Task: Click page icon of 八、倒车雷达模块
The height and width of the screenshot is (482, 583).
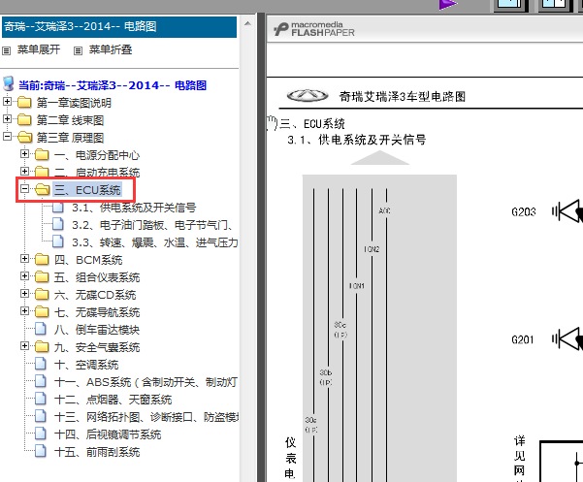Action: pos(41,329)
